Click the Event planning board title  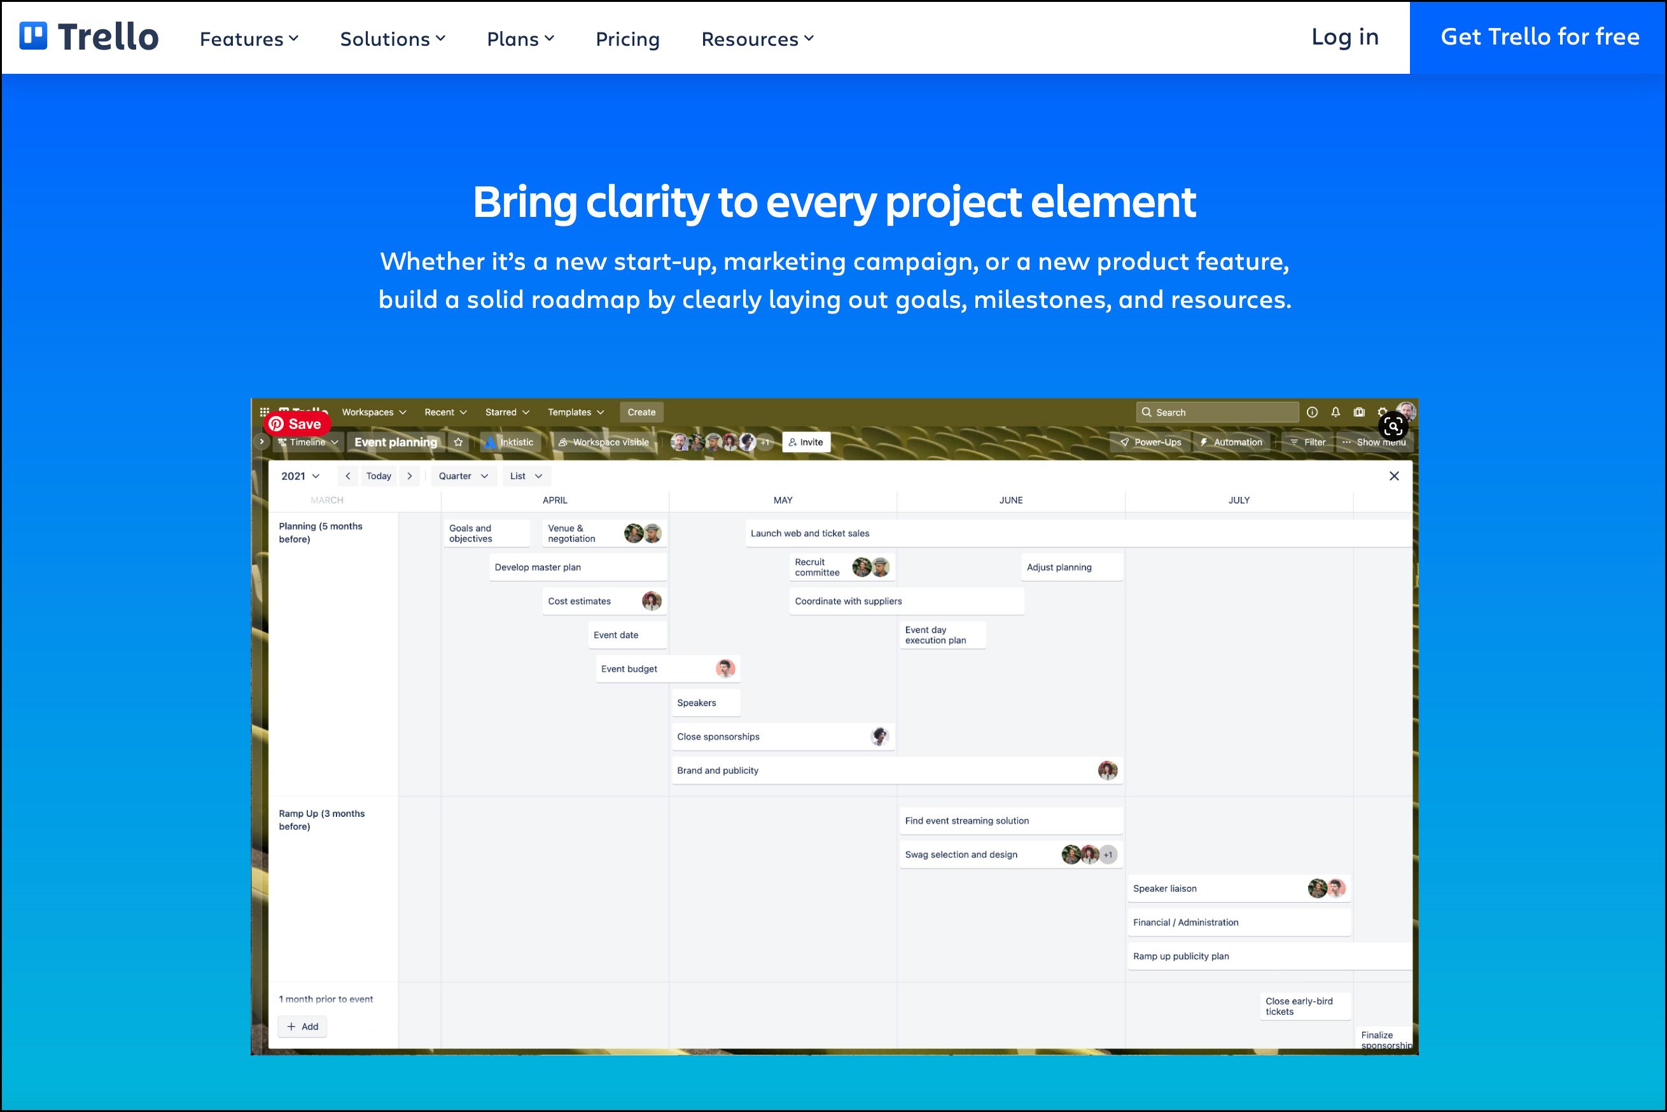396,442
